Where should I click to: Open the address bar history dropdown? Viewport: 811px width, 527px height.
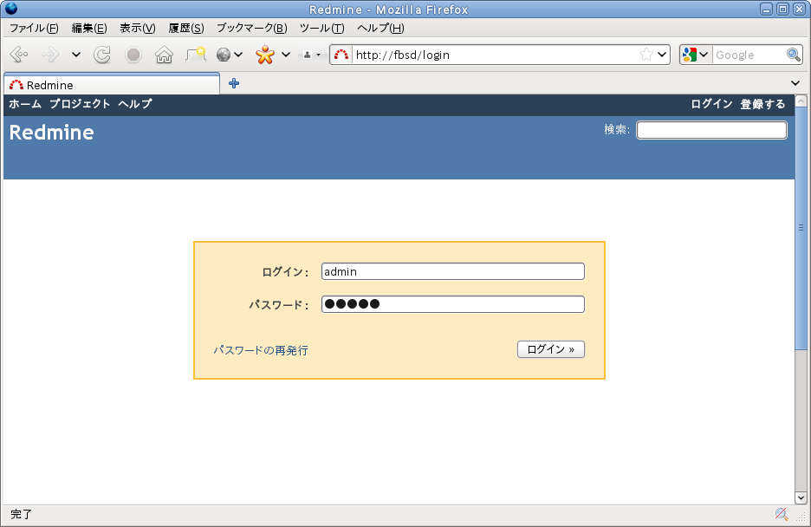coord(662,55)
